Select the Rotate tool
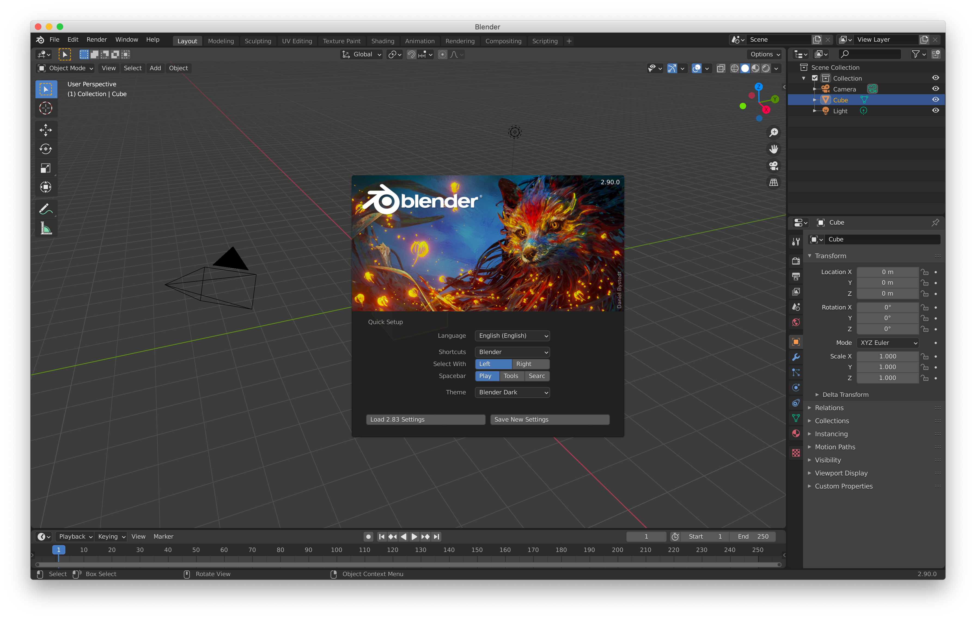 45,149
